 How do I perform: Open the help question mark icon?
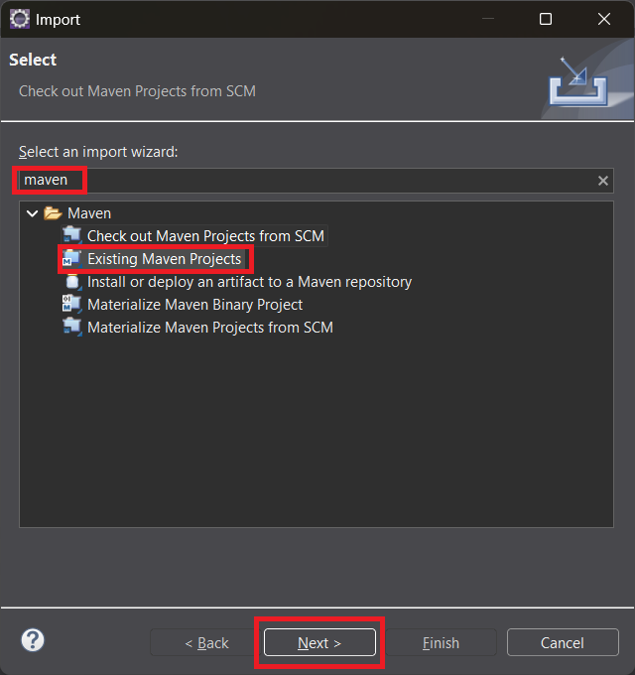pyautogui.click(x=33, y=640)
